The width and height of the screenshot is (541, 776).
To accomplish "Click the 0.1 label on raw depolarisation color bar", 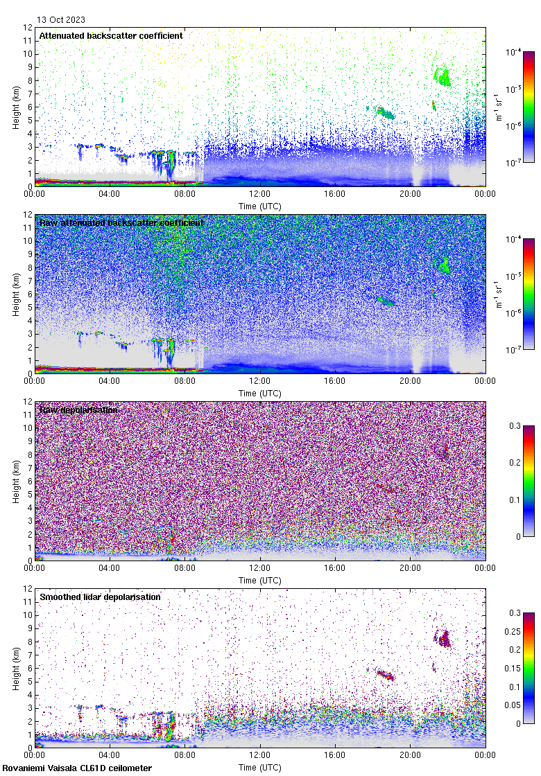I will tap(515, 500).
